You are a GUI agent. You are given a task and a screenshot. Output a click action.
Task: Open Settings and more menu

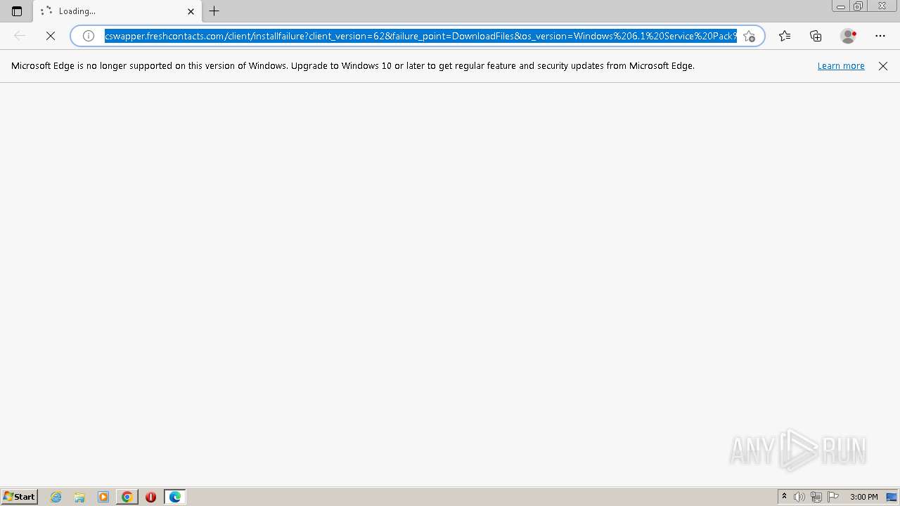coord(880,36)
